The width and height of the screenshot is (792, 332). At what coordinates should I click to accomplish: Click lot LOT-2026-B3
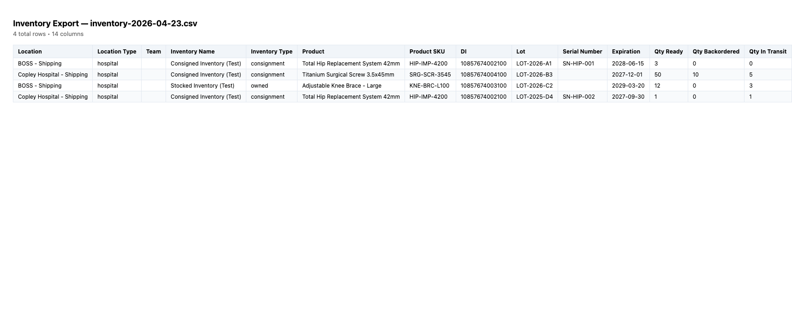535,75
